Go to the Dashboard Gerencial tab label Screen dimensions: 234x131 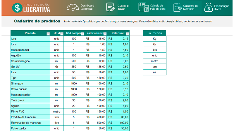[87, 7]
